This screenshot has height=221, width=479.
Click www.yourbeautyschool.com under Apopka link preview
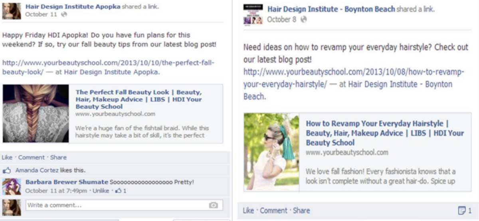(x=115, y=114)
